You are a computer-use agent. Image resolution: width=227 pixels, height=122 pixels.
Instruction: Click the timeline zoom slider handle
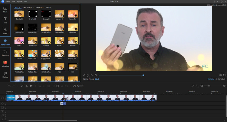(x=209, y=86)
